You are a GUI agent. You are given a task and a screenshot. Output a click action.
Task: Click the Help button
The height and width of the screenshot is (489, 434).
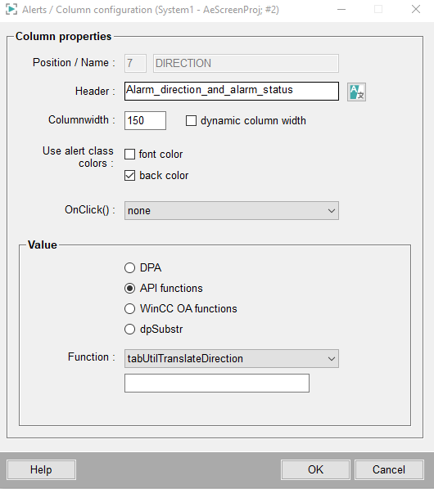tap(41, 469)
